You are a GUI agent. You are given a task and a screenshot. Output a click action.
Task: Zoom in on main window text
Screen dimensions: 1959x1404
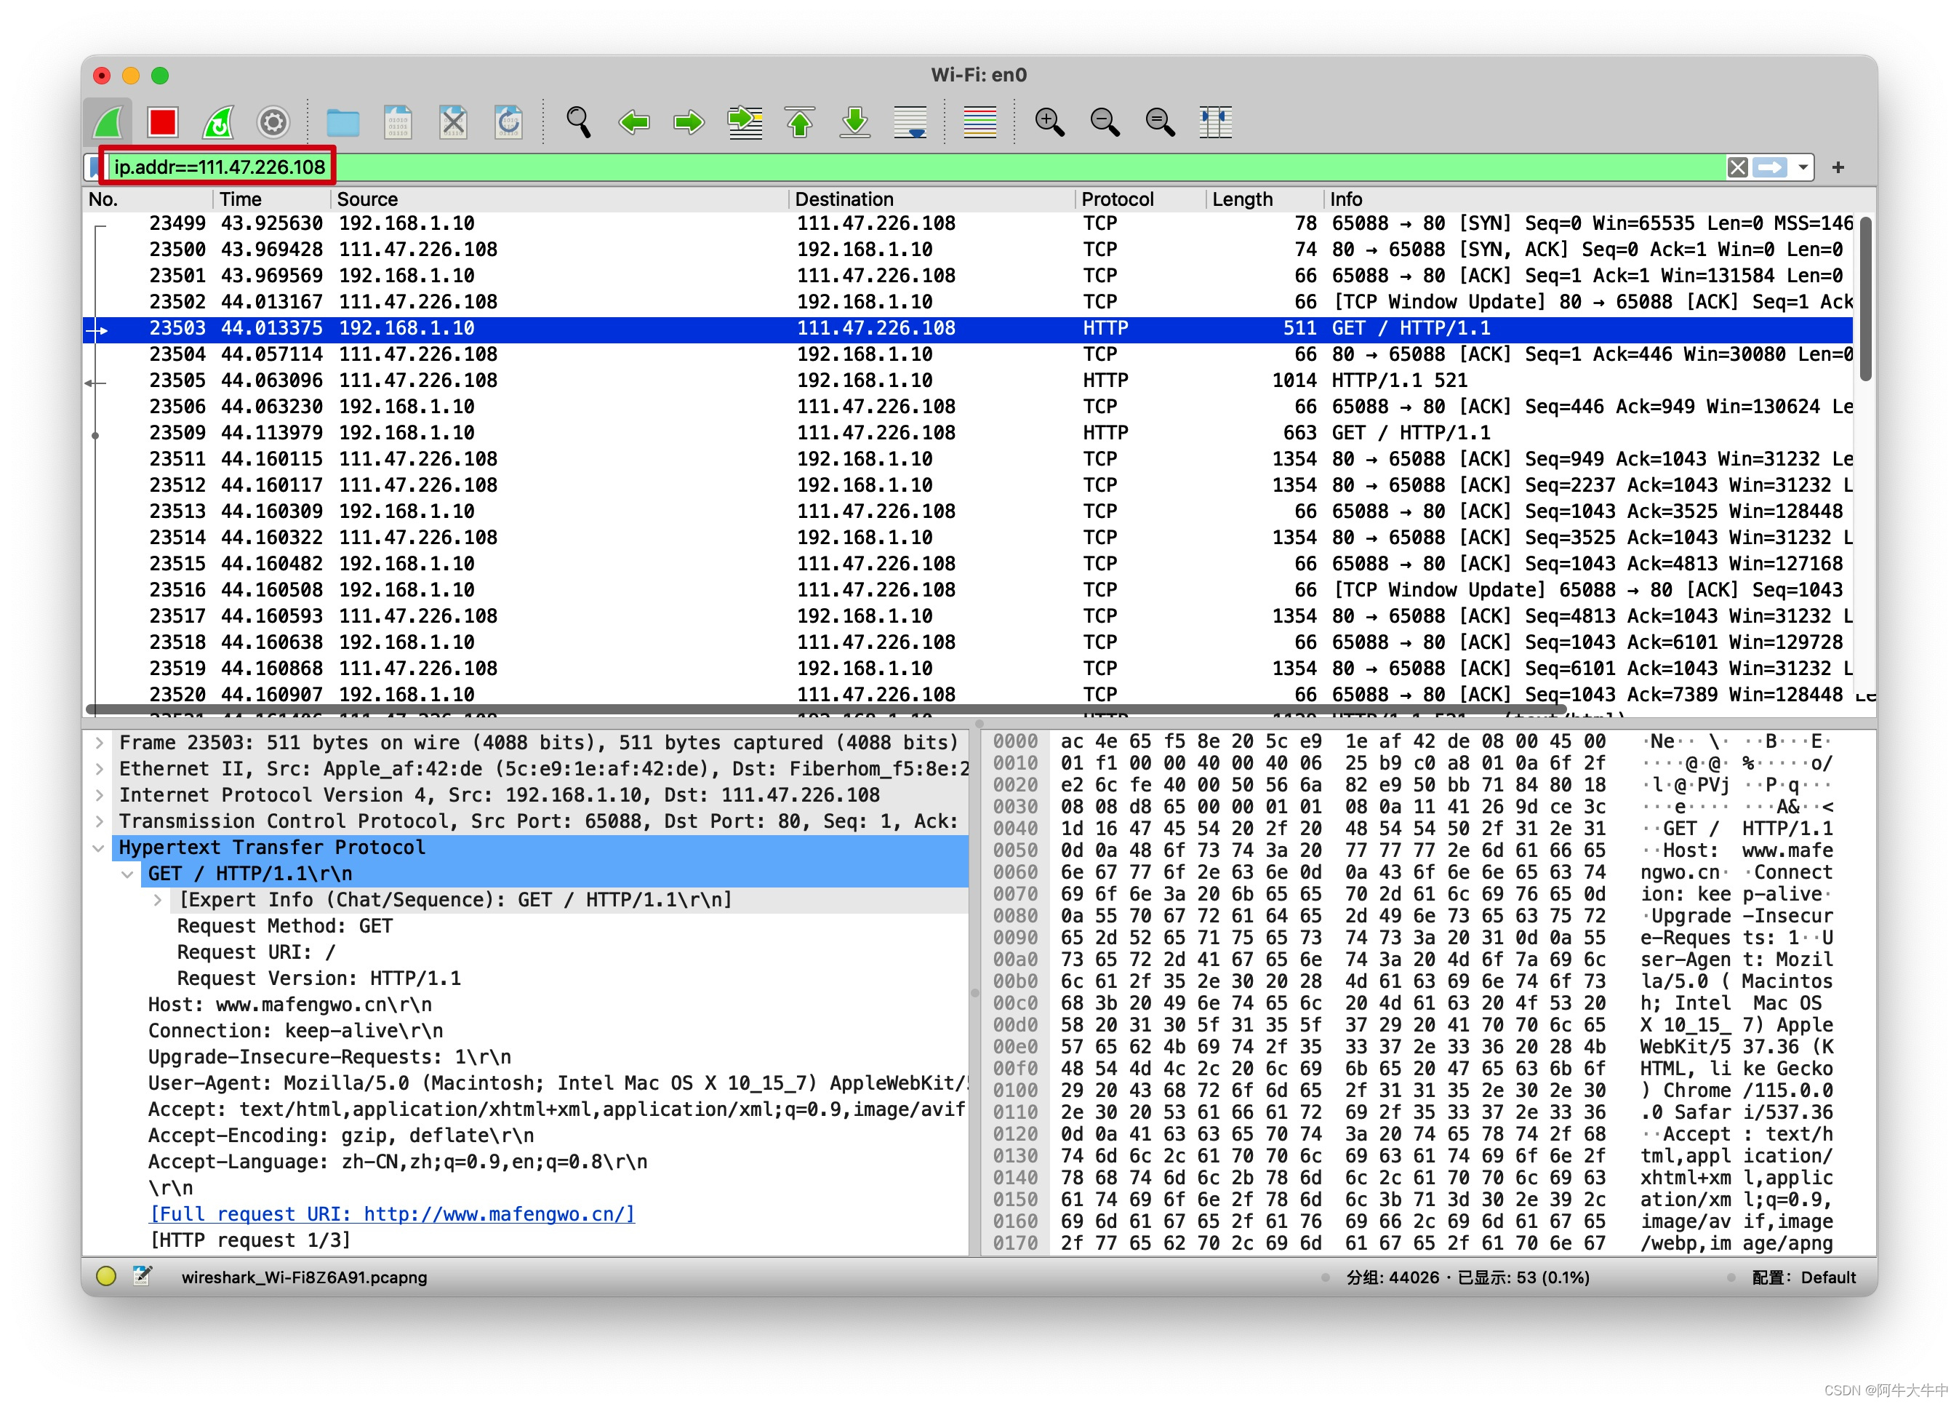[x=1049, y=121]
